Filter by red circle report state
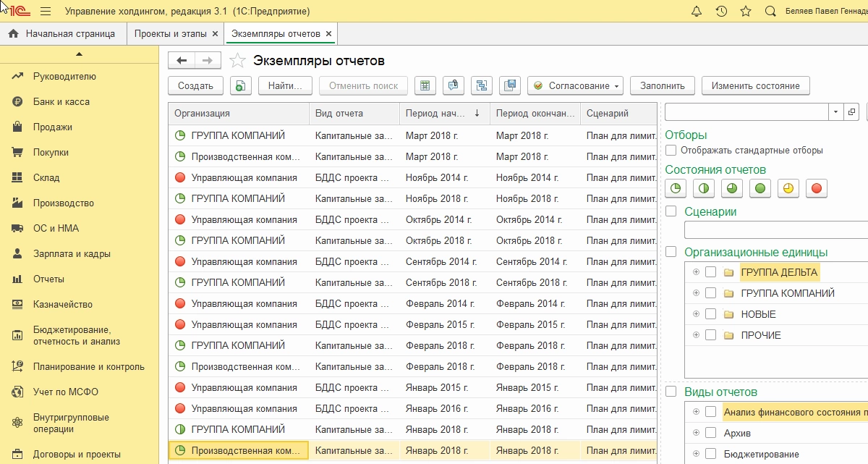The image size is (868, 464). tap(816, 188)
